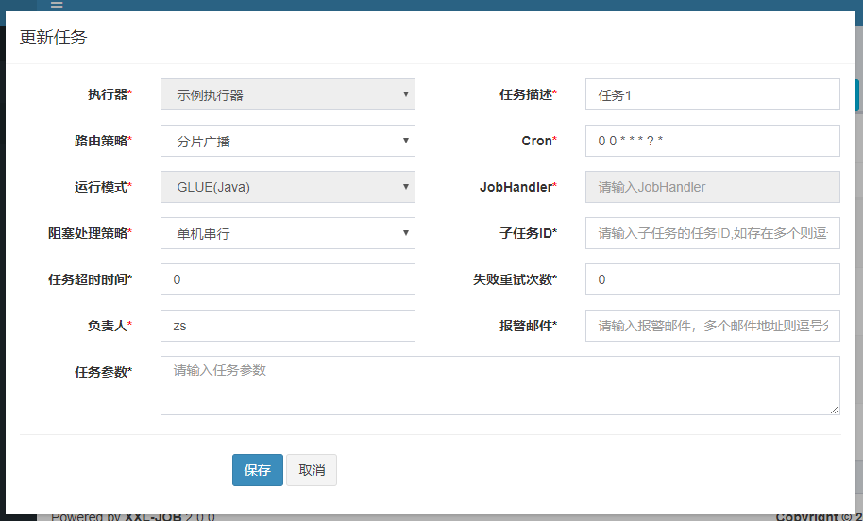Click the 任务参数 field label
863x521 pixels.
tap(103, 372)
